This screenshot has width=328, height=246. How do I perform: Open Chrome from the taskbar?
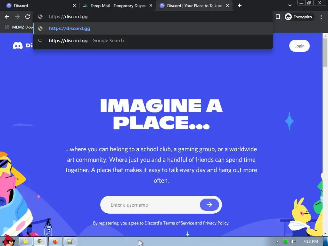(x=40, y=242)
